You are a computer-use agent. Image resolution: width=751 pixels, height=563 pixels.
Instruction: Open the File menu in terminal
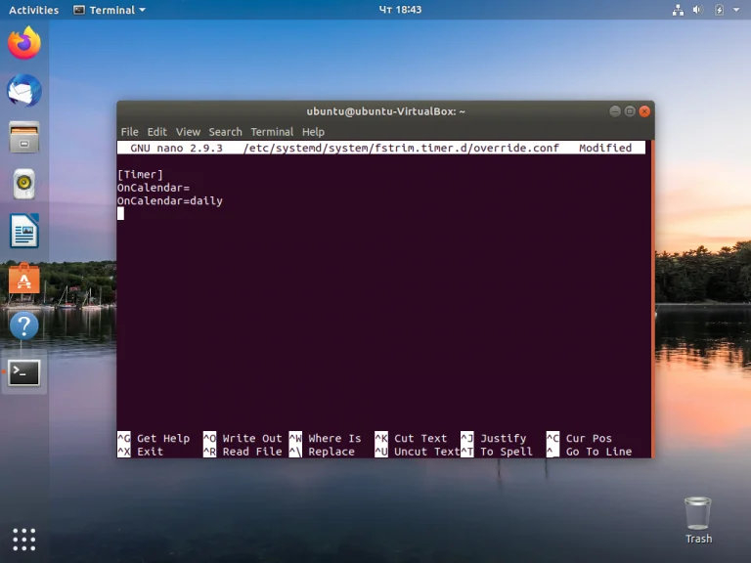pyautogui.click(x=129, y=132)
